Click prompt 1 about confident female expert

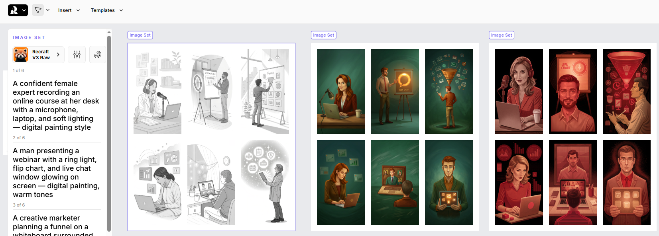point(56,105)
